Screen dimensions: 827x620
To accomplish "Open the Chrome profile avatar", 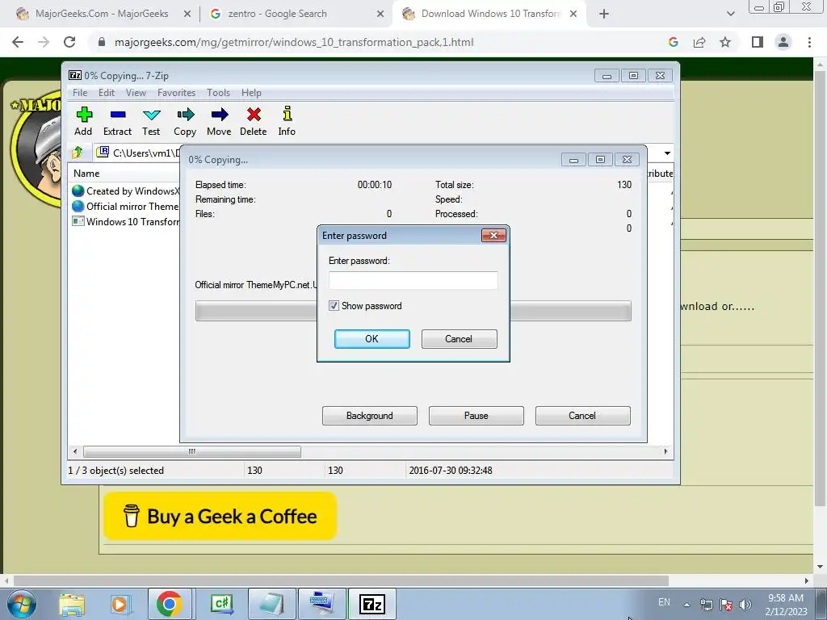I will 783,42.
